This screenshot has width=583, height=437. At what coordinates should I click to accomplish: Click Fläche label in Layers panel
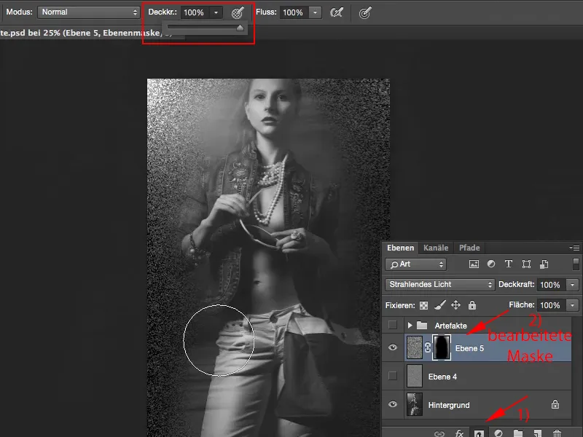[522, 304]
